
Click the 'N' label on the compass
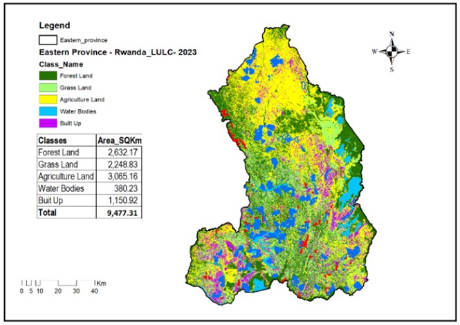click(x=392, y=35)
